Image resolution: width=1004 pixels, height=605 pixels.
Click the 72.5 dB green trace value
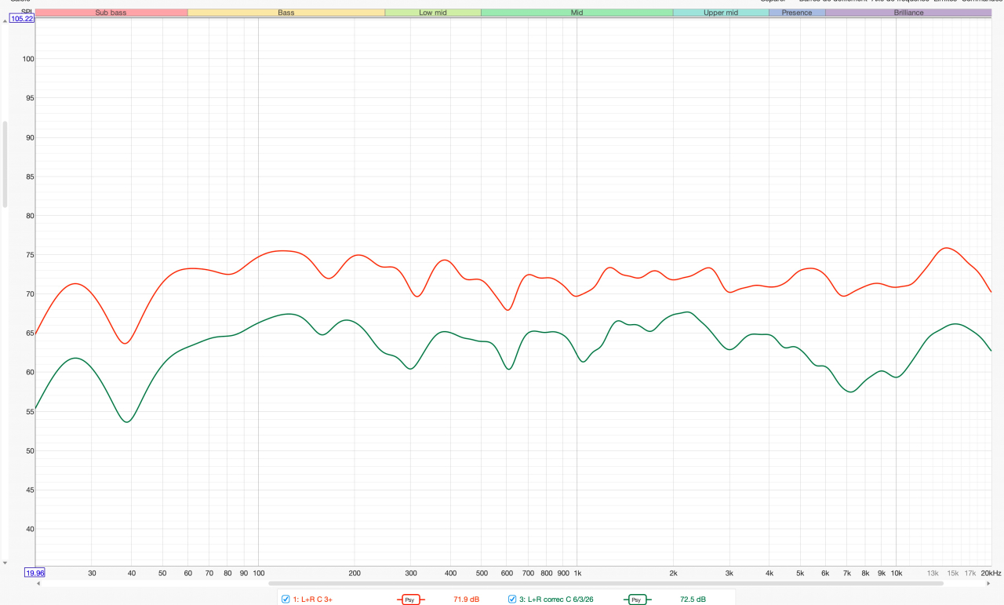coord(693,600)
